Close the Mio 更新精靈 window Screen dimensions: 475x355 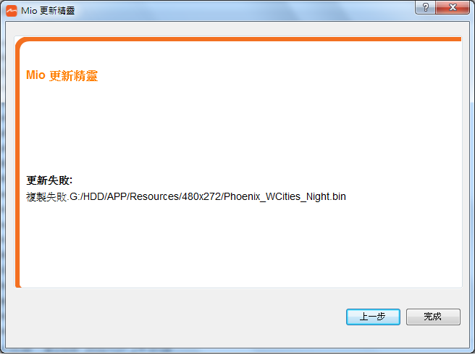[453, 7]
